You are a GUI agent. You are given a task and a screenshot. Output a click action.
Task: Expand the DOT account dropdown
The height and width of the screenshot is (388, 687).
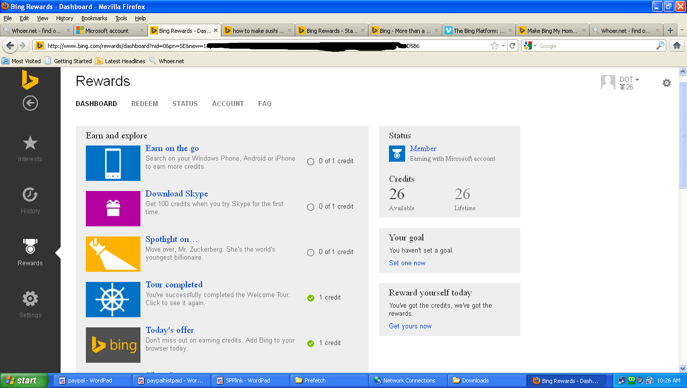(637, 80)
